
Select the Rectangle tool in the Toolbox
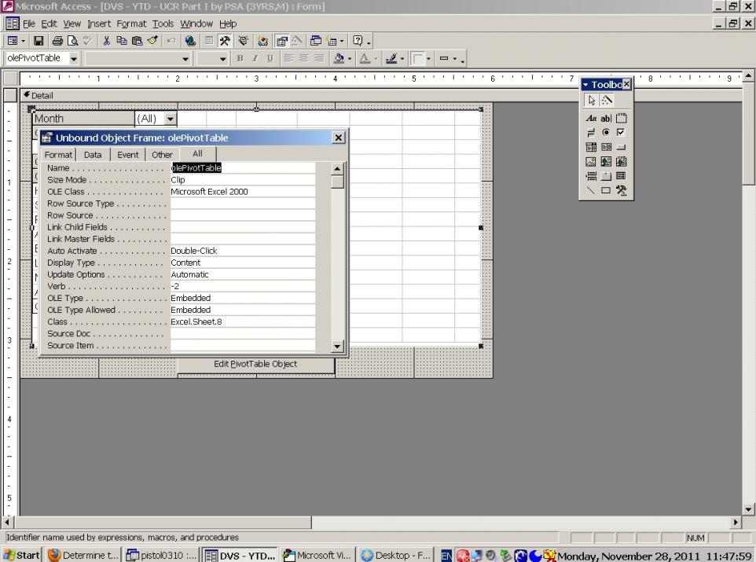click(606, 190)
